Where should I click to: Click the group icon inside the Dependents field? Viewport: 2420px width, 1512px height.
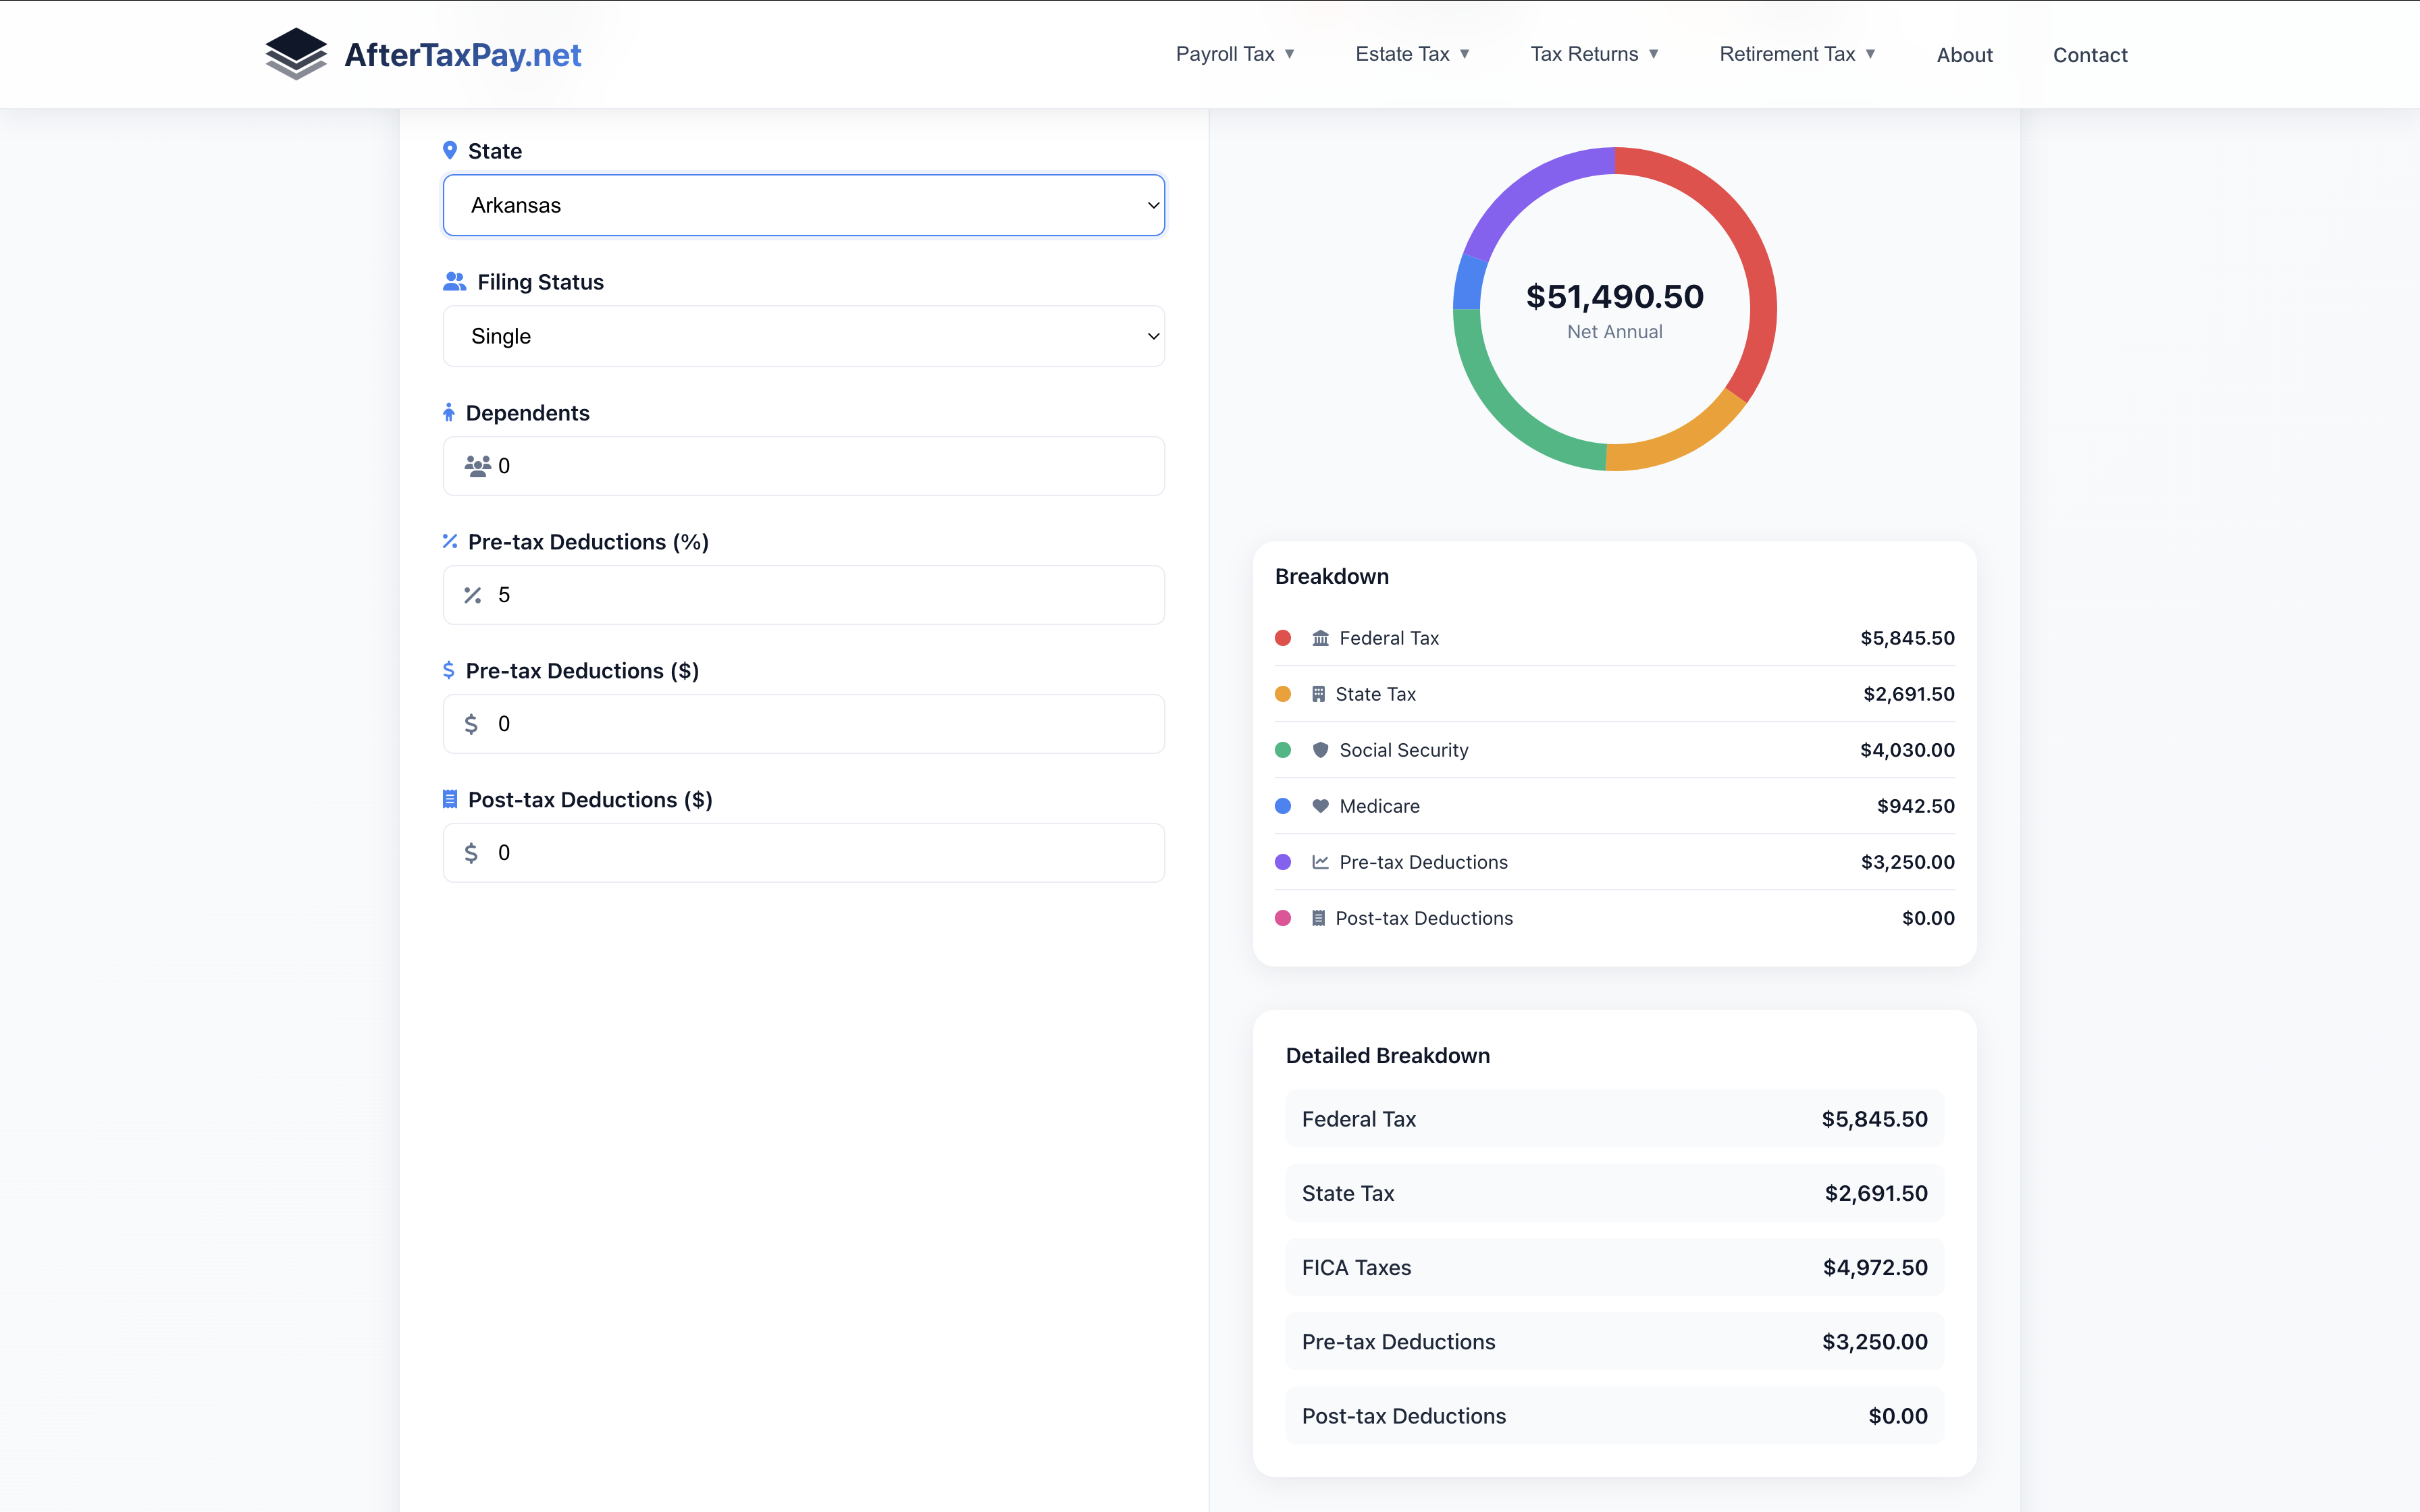(x=478, y=465)
